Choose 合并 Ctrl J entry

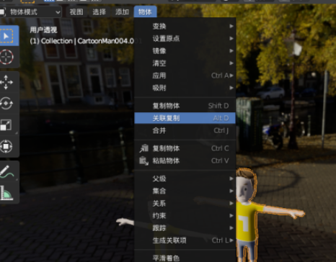(x=185, y=130)
